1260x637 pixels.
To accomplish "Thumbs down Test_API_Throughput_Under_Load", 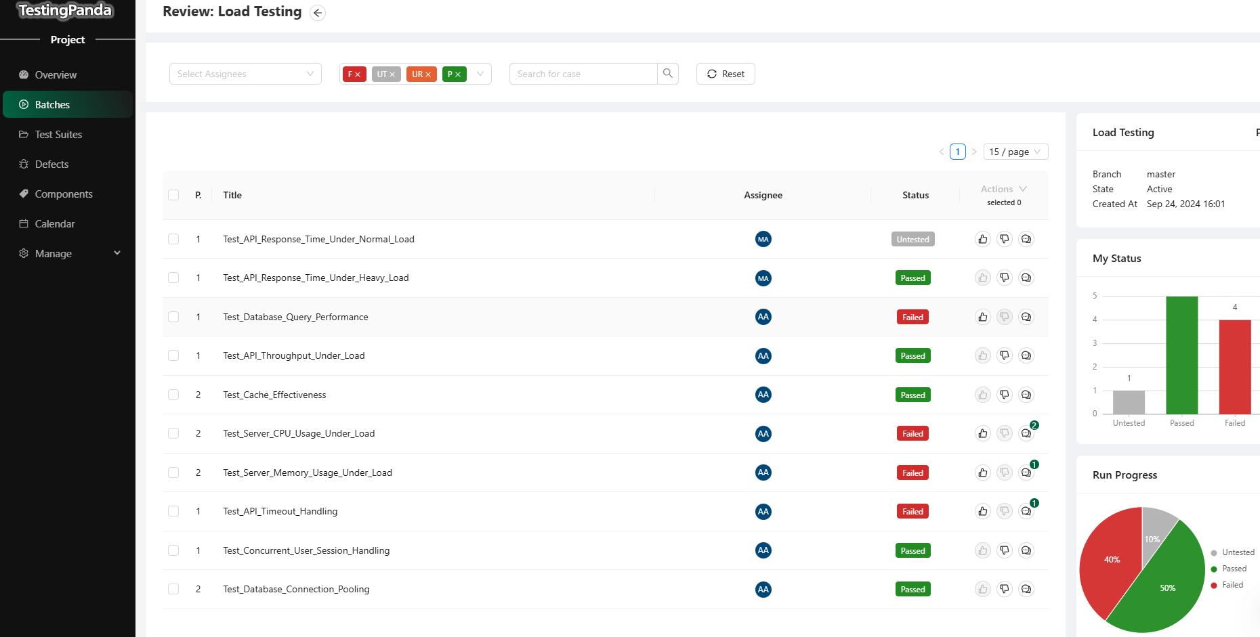I will coord(1005,355).
